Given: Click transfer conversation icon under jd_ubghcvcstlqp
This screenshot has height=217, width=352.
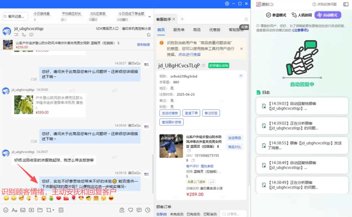Looking at the screenshot, I should (x=16, y=35).
